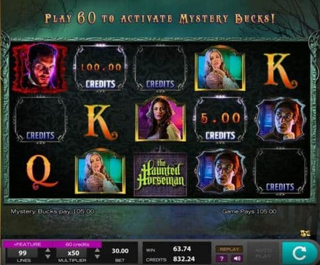The image size is (320, 265).
Task: Click the 100.00 credits Mystery Bucks symbol
Action: coord(101,68)
